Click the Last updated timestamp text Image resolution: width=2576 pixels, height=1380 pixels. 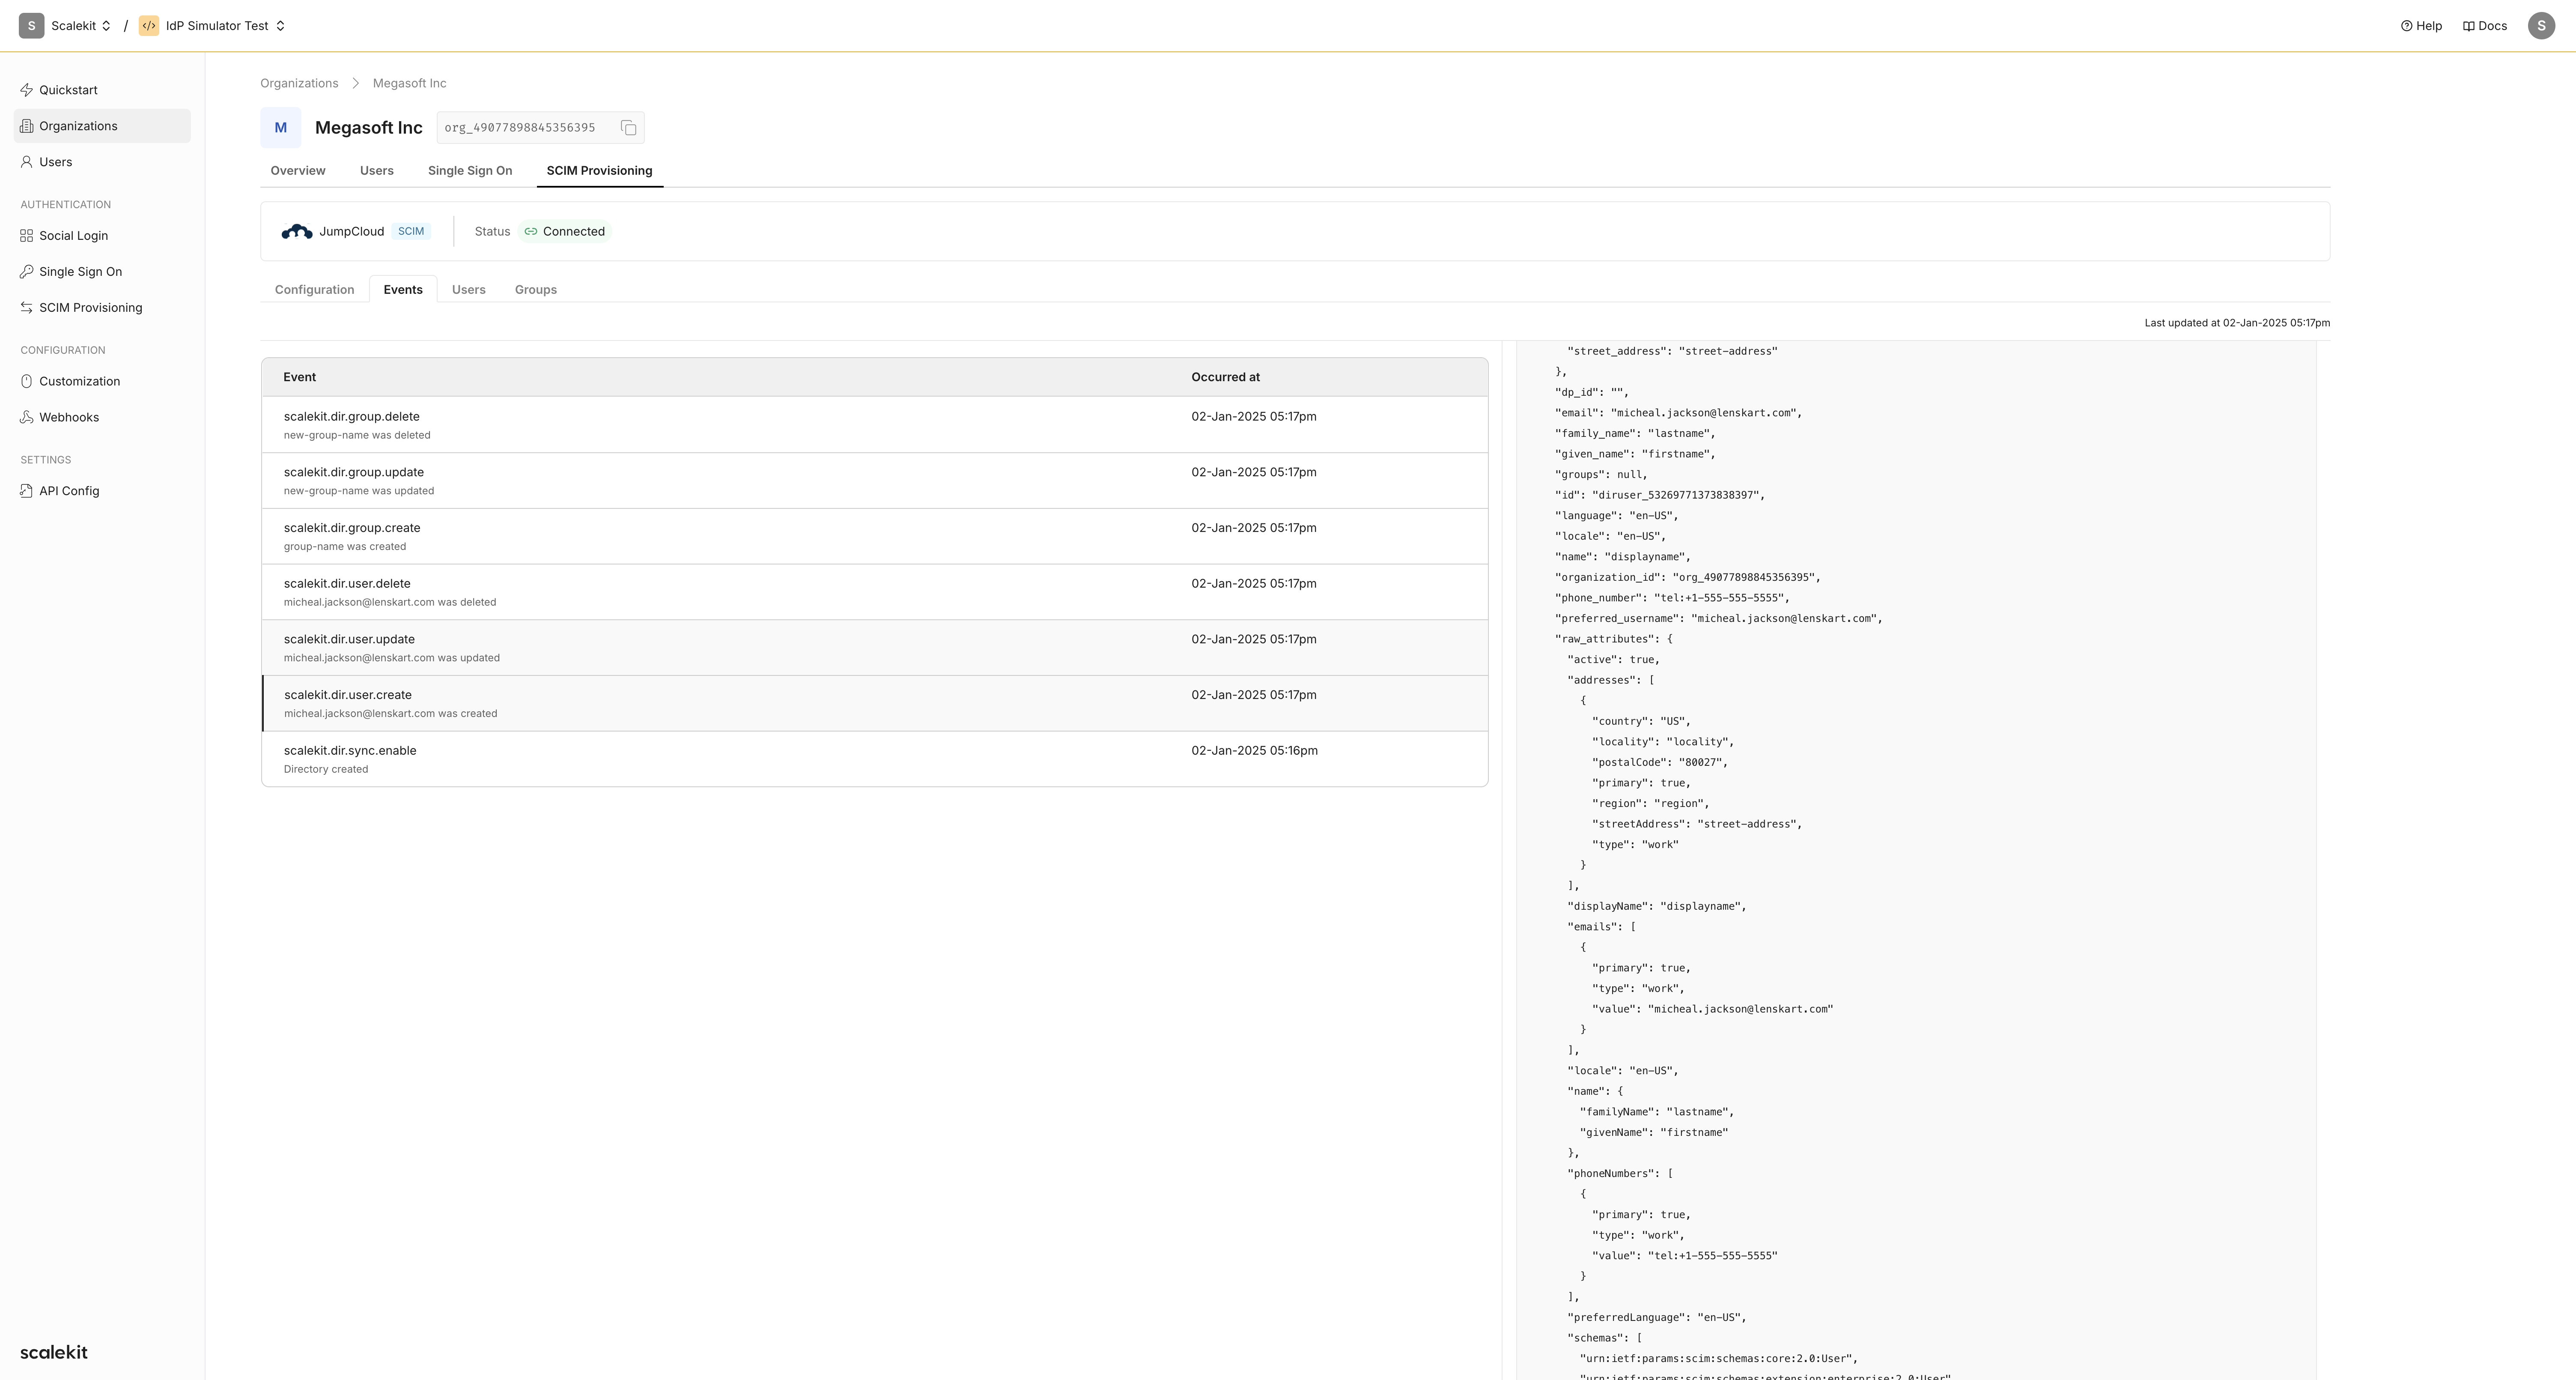tap(2237, 323)
